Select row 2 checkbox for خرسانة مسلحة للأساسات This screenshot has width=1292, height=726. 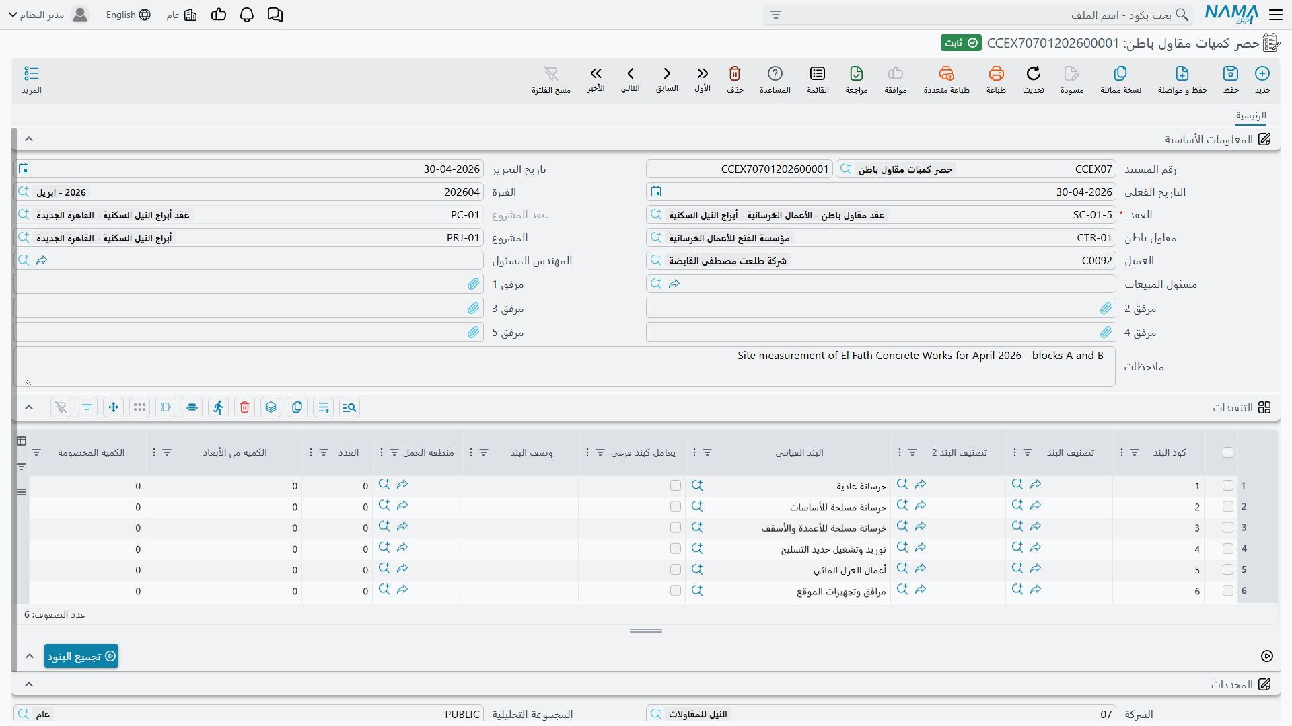click(1228, 506)
